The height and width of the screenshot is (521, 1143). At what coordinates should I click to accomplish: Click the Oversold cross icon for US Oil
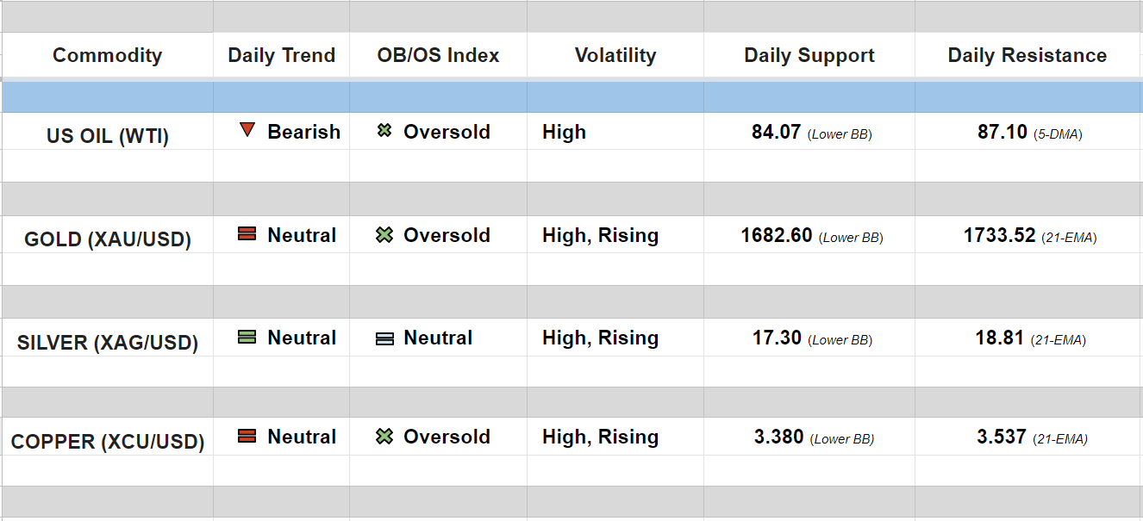pos(384,131)
